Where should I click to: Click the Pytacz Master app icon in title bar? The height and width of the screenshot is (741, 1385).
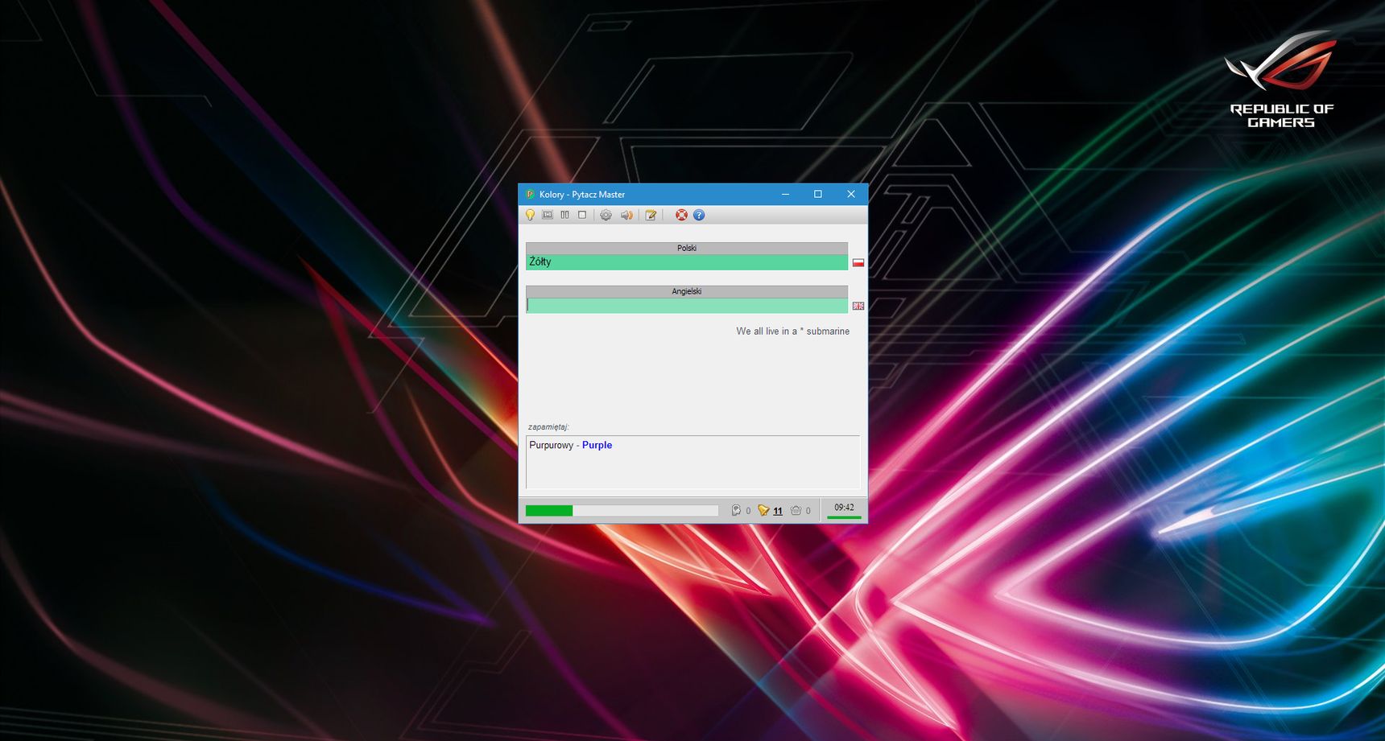(x=530, y=194)
